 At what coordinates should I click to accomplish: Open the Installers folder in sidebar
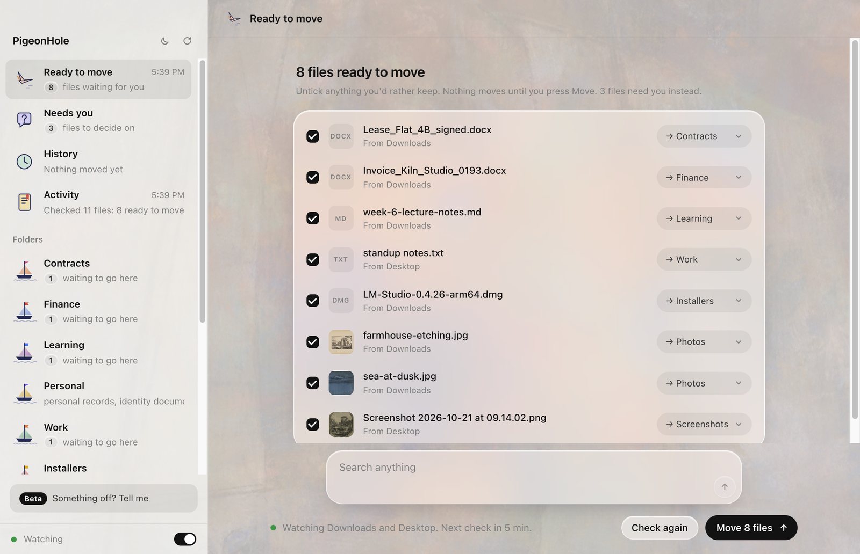pos(98,468)
